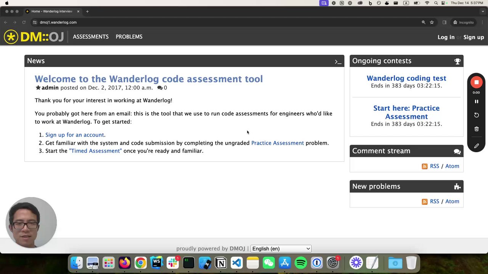Open WebStorm from the Dock
Image resolution: width=488 pixels, height=274 pixels.
point(157,263)
